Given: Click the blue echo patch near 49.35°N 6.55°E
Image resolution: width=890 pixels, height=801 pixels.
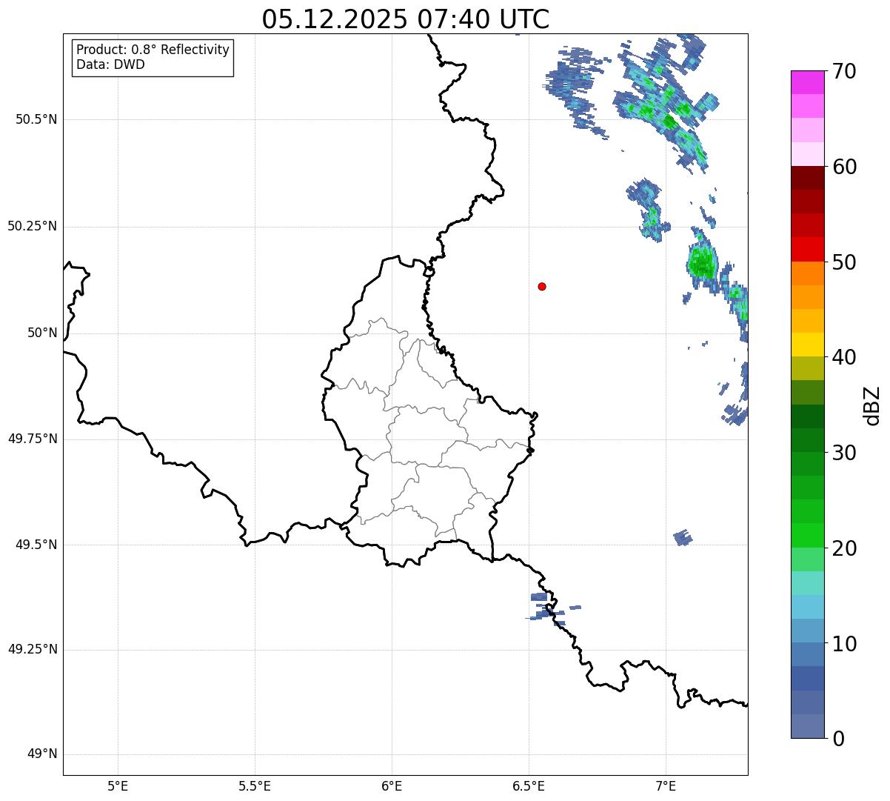Looking at the screenshot, I should click(548, 610).
